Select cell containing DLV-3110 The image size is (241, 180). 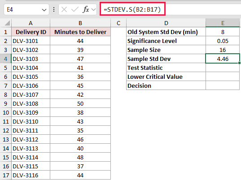click(31, 122)
